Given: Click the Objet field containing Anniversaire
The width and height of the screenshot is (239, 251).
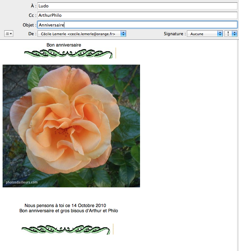Looking at the screenshot, I should pyautogui.click(x=137, y=25).
